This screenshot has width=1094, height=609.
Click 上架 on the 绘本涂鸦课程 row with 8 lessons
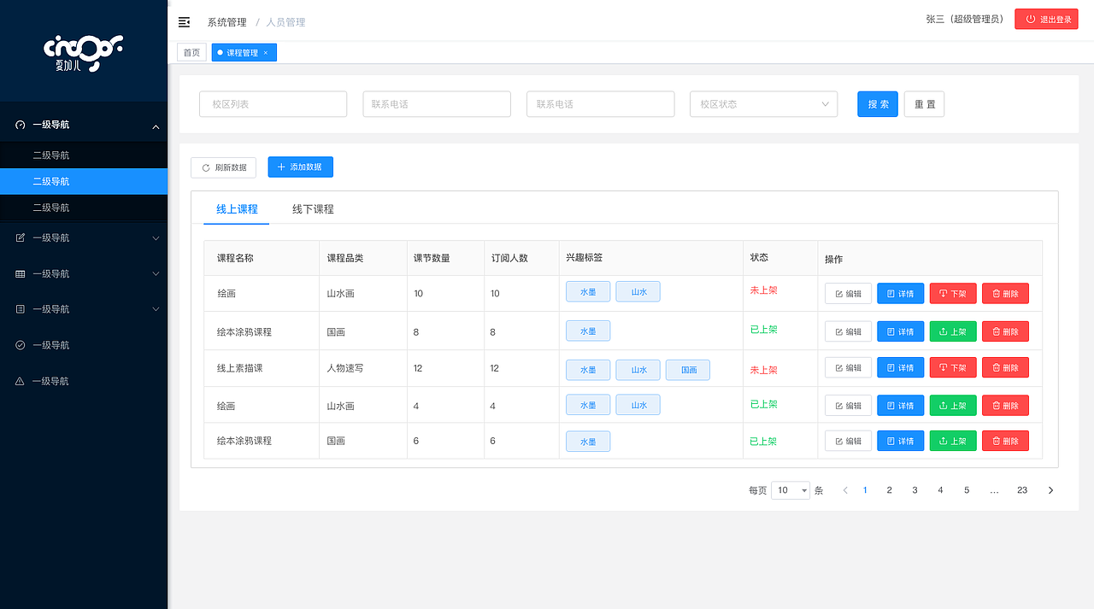click(x=953, y=331)
